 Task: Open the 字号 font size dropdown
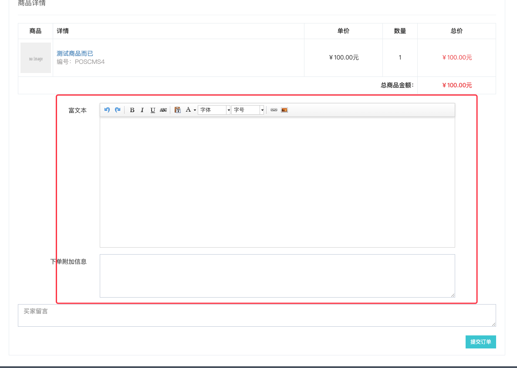tap(248, 110)
